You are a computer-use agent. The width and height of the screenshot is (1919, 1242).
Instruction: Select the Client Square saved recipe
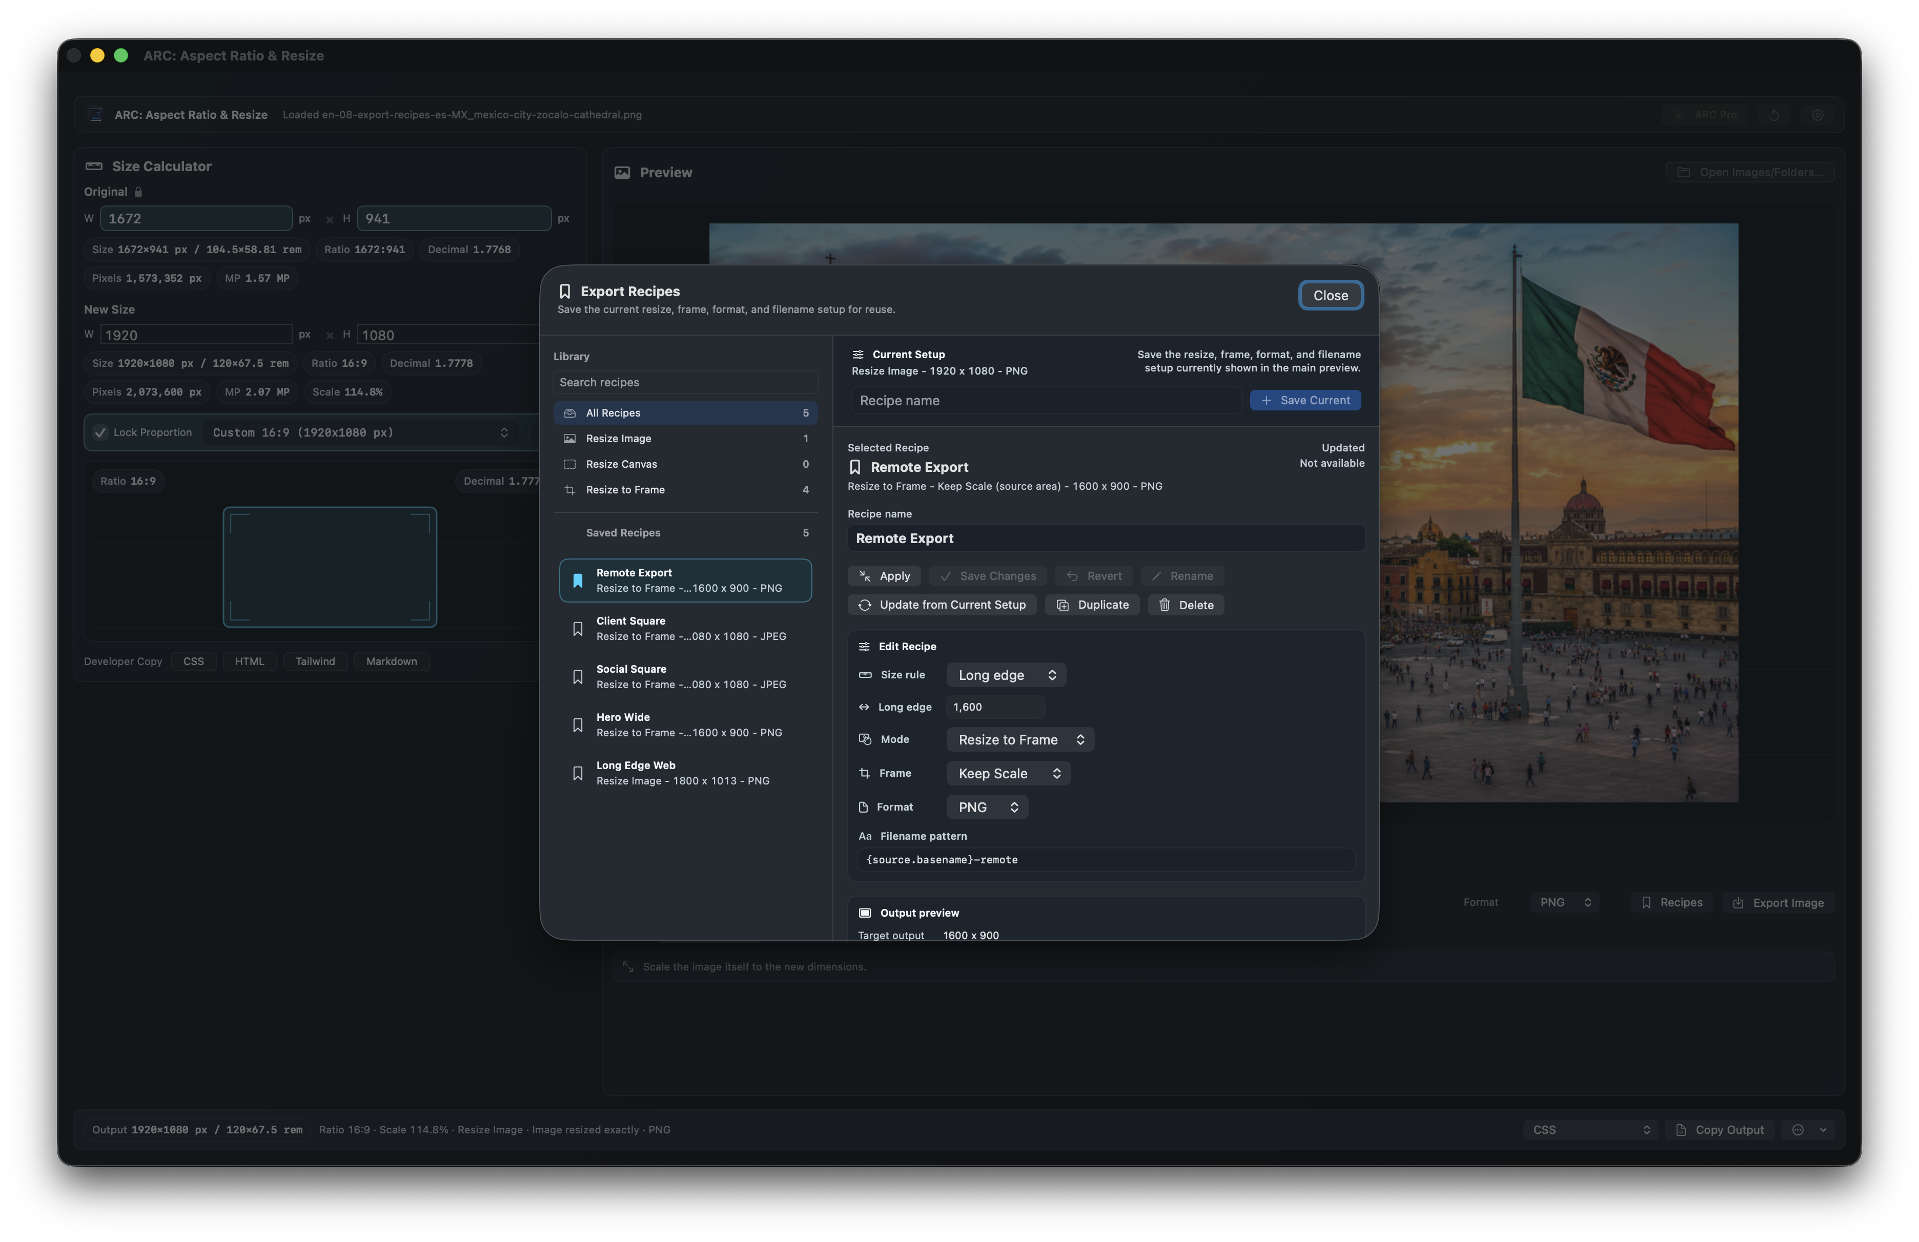pyautogui.click(x=685, y=629)
